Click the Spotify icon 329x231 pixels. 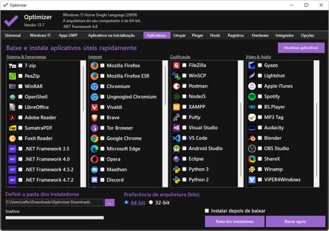pyautogui.click(x=252, y=97)
